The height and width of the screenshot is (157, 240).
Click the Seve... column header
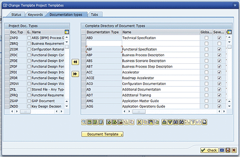[x=219, y=32]
